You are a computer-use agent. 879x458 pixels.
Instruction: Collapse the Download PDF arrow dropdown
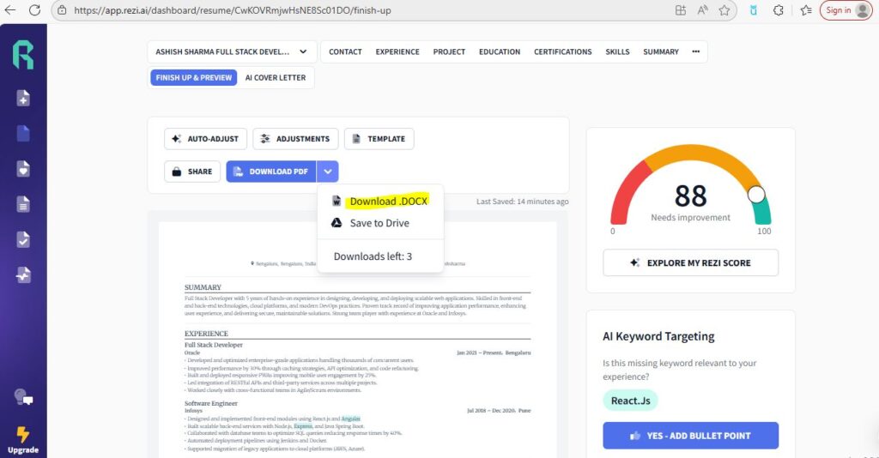[329, 172]
